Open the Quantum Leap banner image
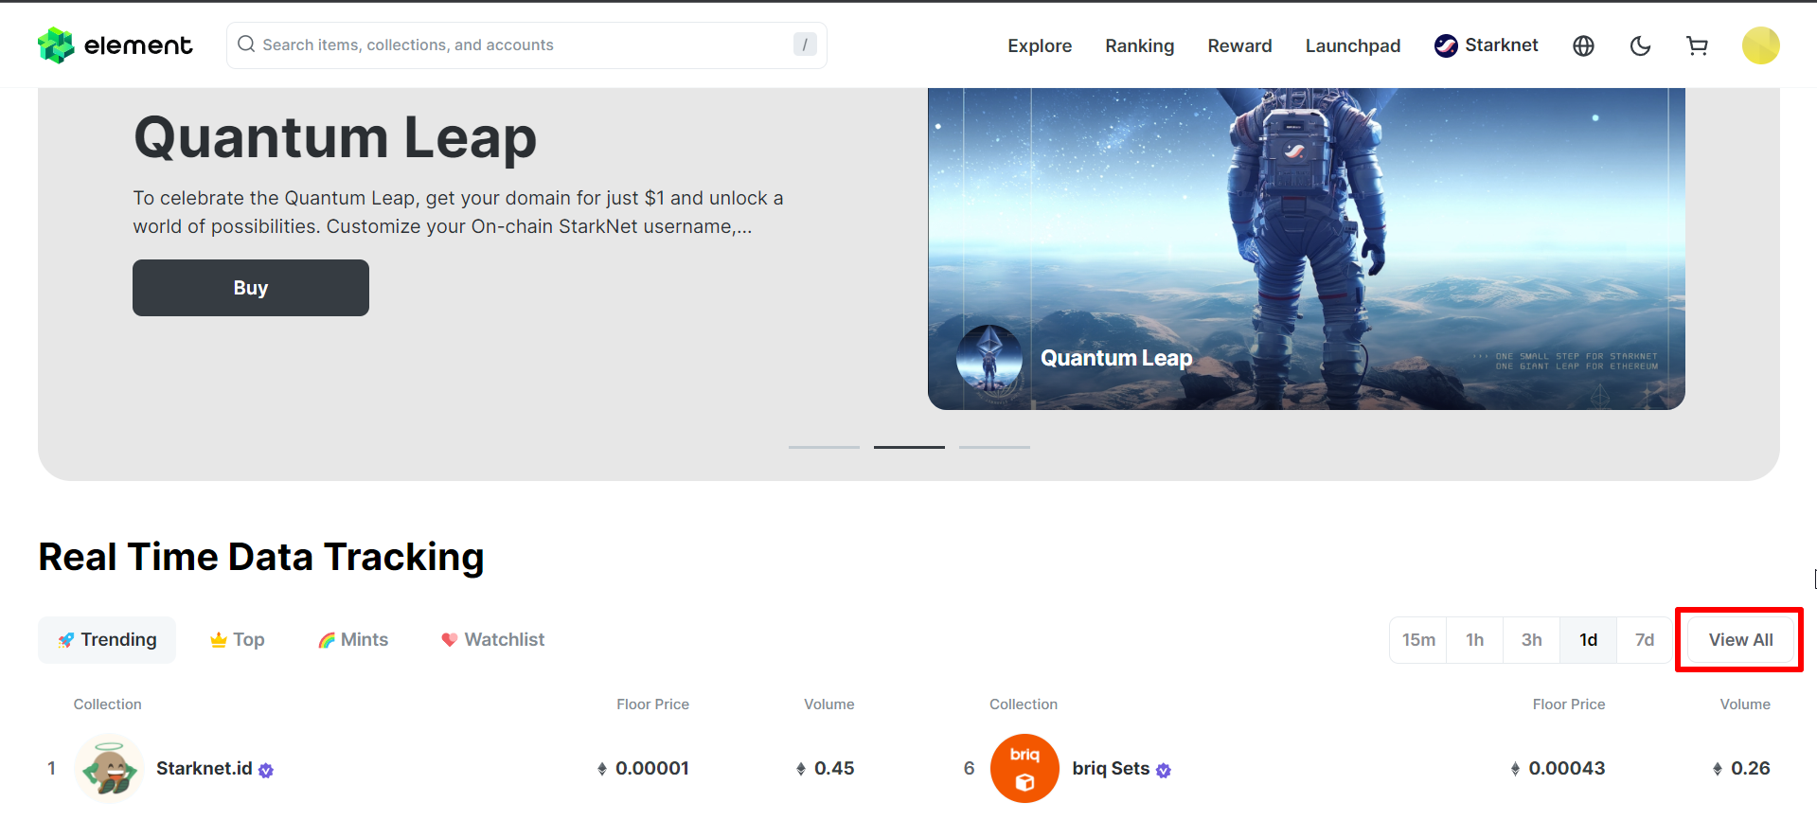 point(1306,249)
